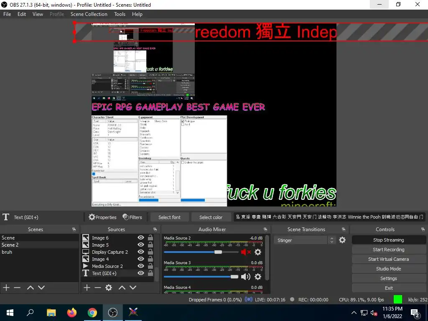Show hidden tray icons chevron
This screenshot has height=321, width=428.
[354, 313]
